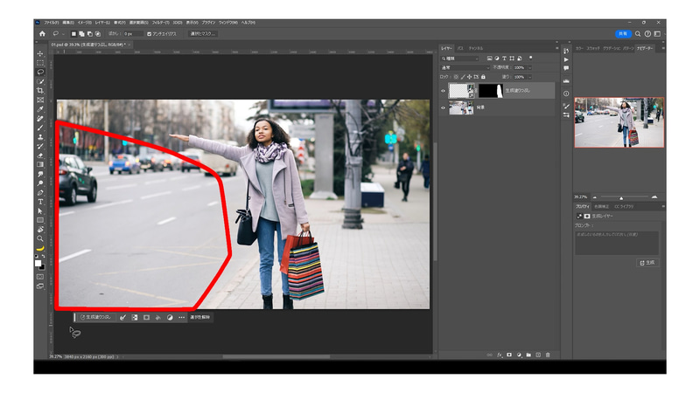This screenshot has height=393, width=700.
Task: Open the Help menu
Action: [x=248, y=23]
